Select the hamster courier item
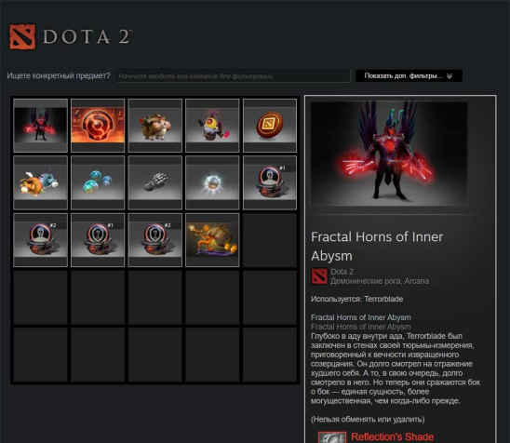510x443 pixels. click(x=155, y=126)
